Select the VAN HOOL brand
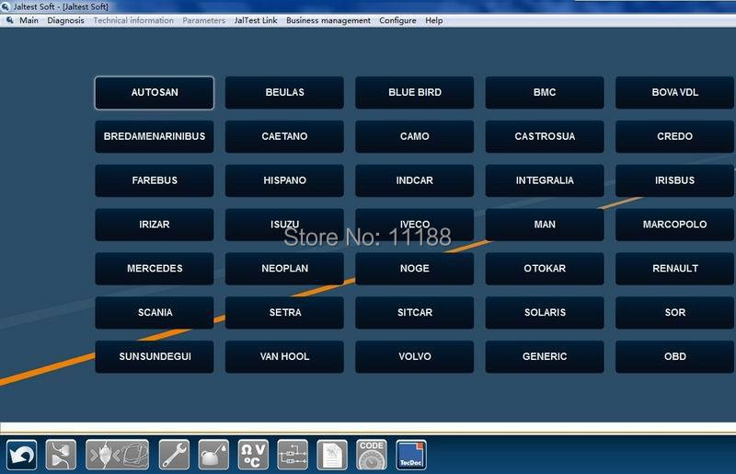 284,356
